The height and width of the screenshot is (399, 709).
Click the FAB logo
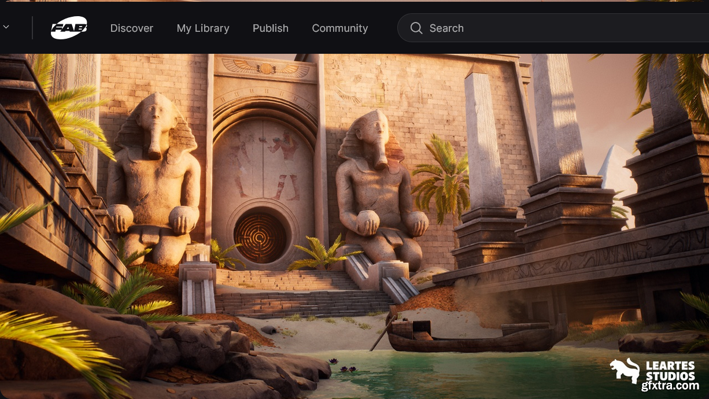(69, 28)
